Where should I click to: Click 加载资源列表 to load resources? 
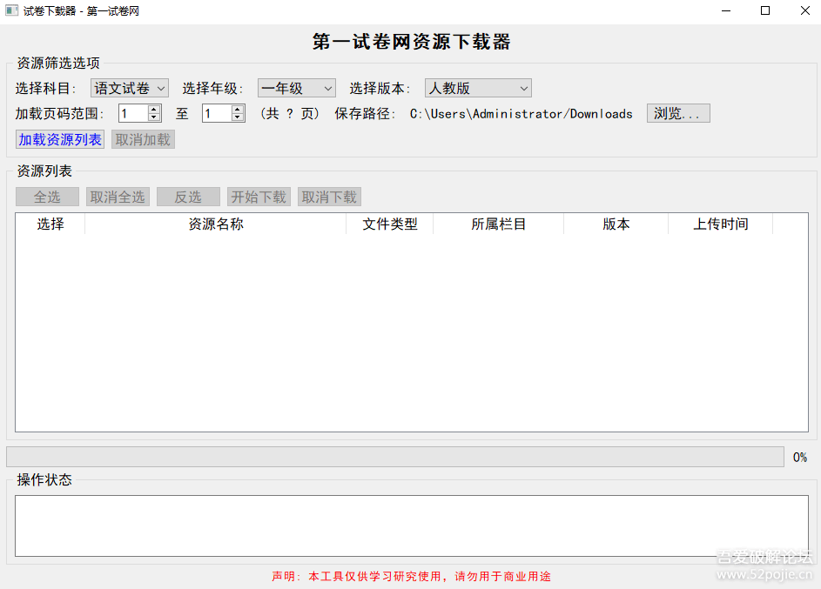pos(60,140)
